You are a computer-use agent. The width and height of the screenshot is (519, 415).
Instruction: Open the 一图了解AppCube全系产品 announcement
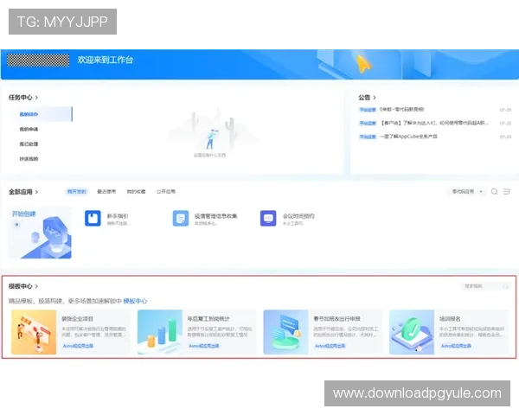408,137
